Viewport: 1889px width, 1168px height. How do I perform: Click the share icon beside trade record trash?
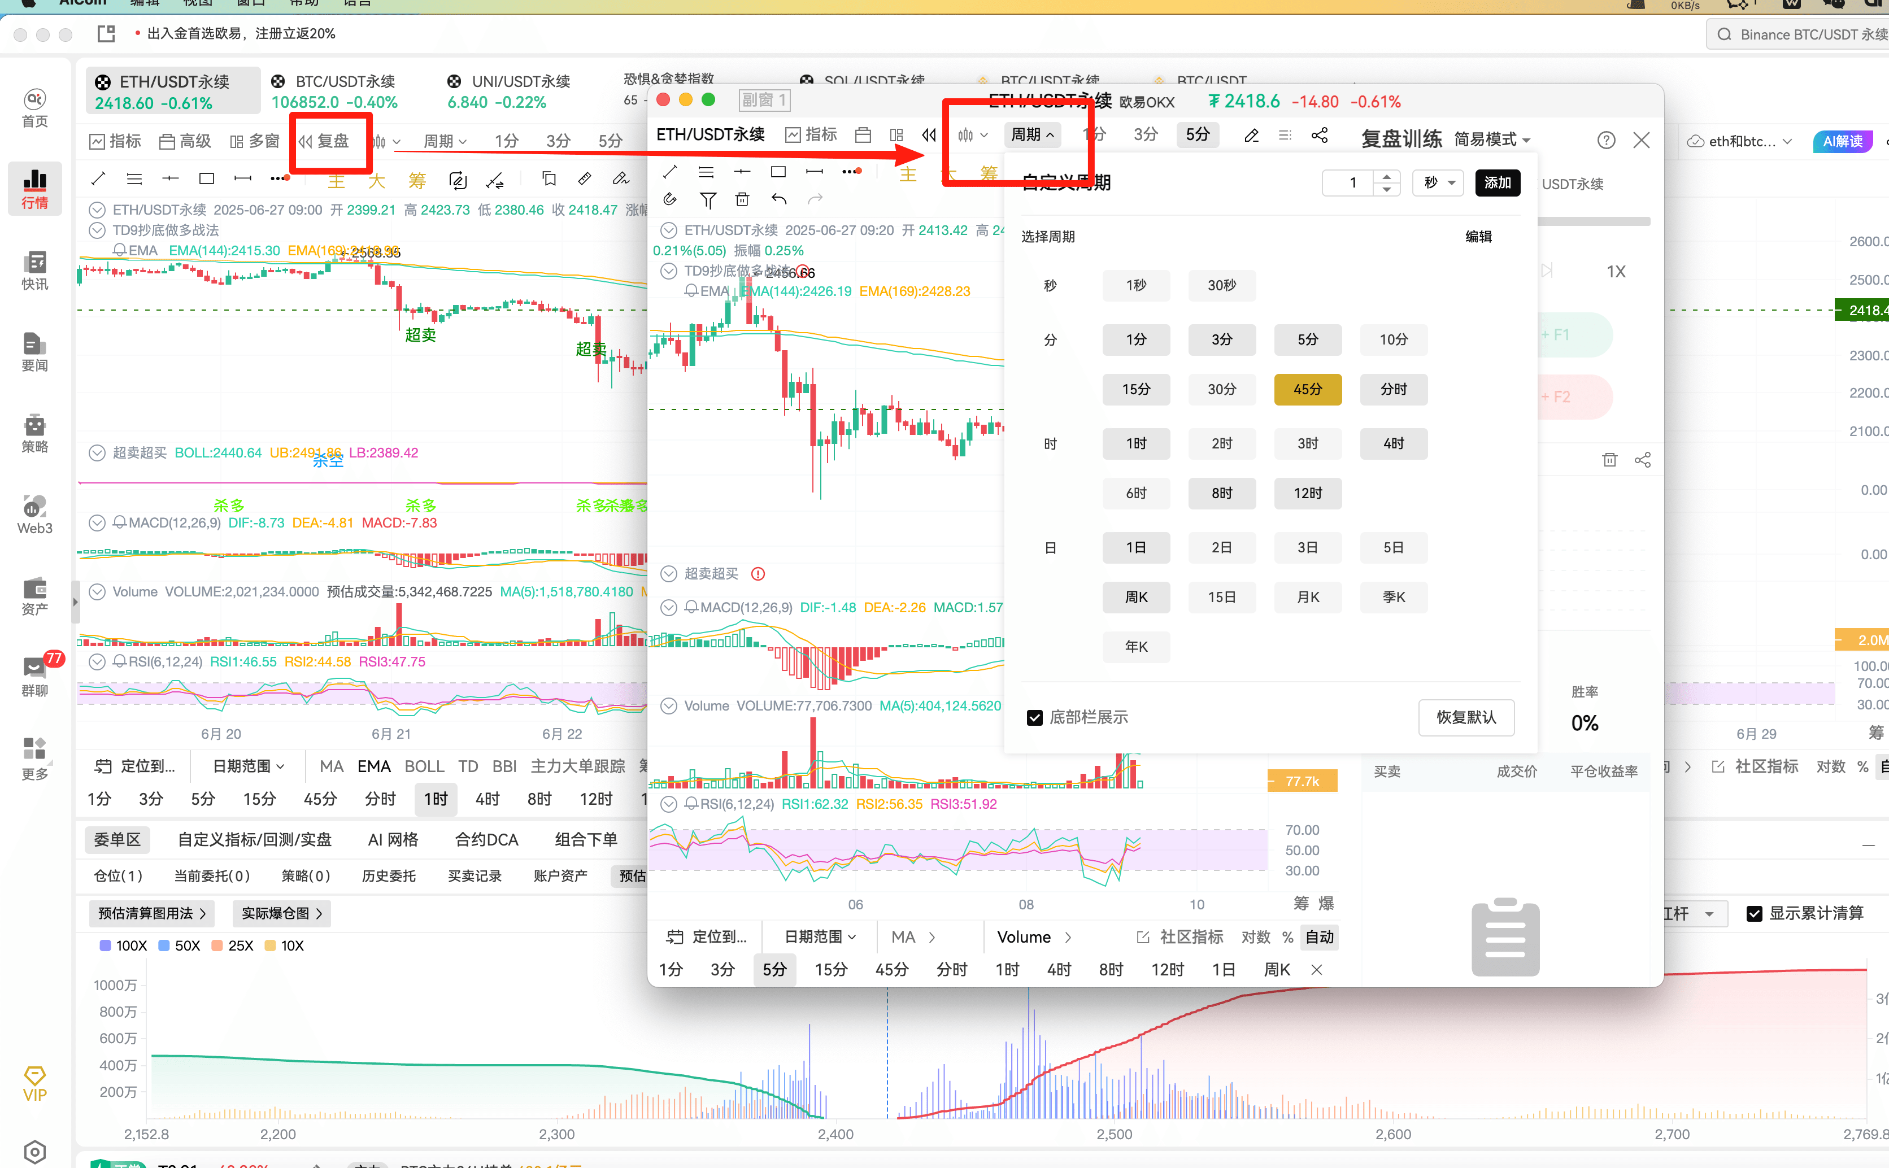click(x=1643, y=460)
